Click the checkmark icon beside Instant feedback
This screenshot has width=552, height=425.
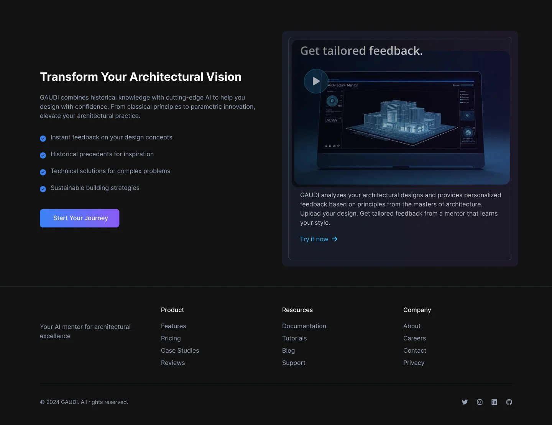tap(43, 138)
